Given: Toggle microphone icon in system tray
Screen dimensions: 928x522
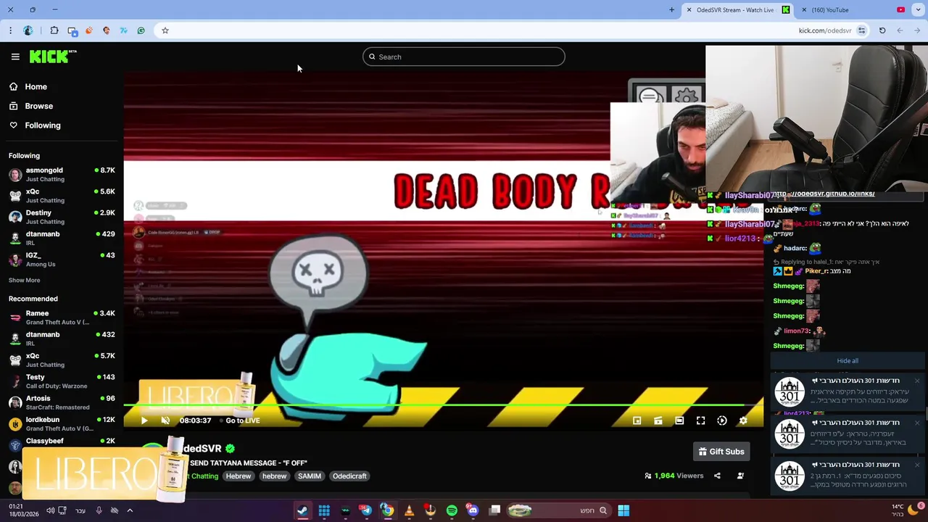Looking at the screenshot, I should click(99, 510).
